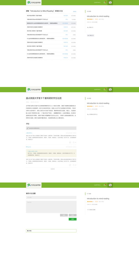Click the star rating on the top course card

pos(90,19)
